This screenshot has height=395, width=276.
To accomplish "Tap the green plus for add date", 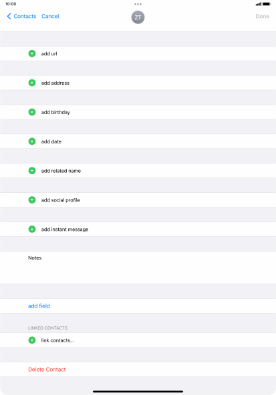I will tap(32, 141).
